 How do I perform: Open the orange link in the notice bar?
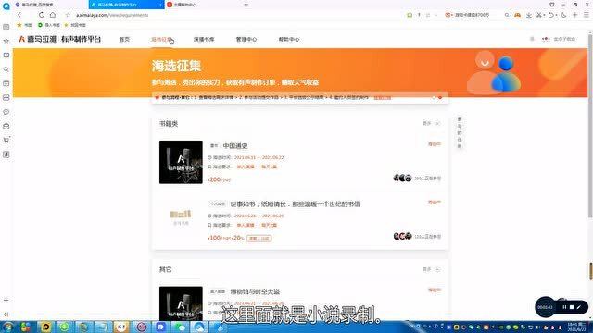point(382,97)
